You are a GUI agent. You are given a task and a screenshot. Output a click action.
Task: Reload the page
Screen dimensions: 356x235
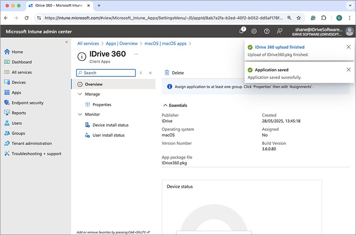click(x=27, y=18)
